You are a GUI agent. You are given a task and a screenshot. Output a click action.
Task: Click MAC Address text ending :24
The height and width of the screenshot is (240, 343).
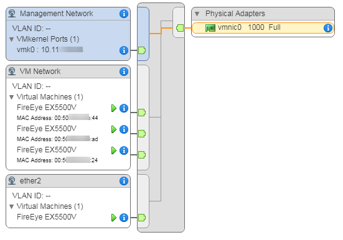tap(57, 160)
